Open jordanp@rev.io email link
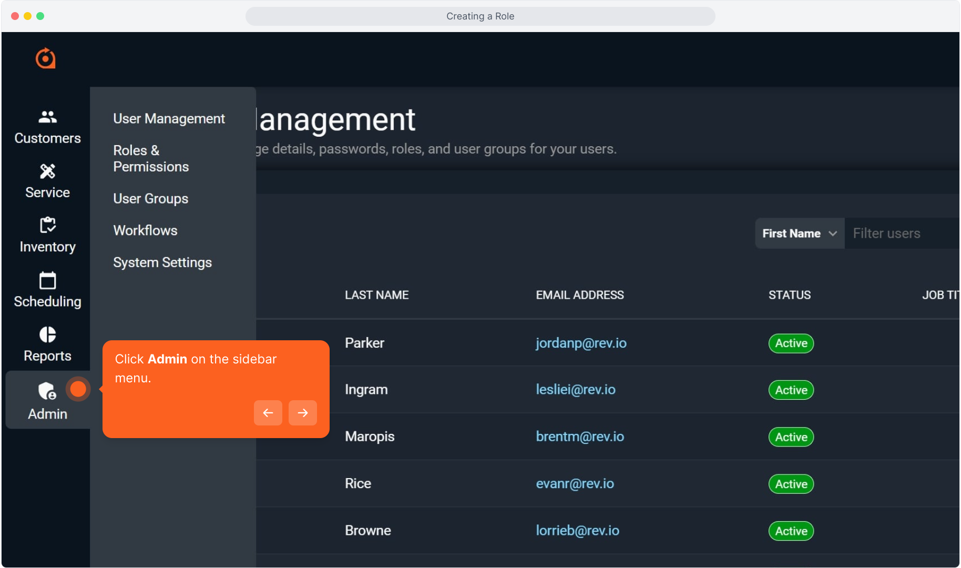This screenshot has height=568, width=961. (581, 343)
